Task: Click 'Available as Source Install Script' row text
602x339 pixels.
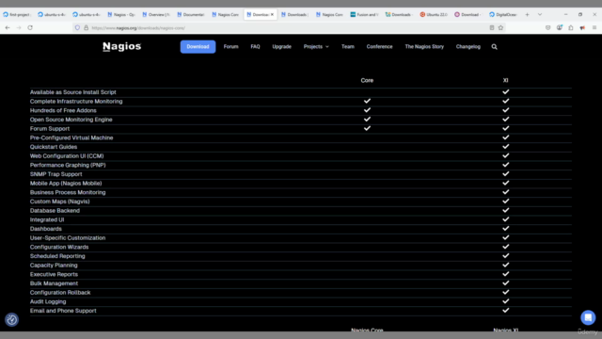Action: pos(73,92)
